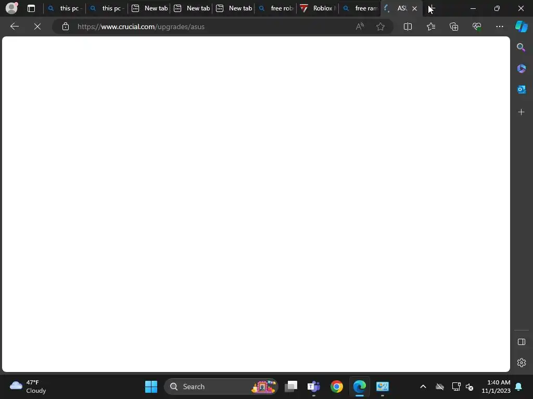533x399 pixels.
Task: Open Browser essentials heart icon
Action: [477, 26]
